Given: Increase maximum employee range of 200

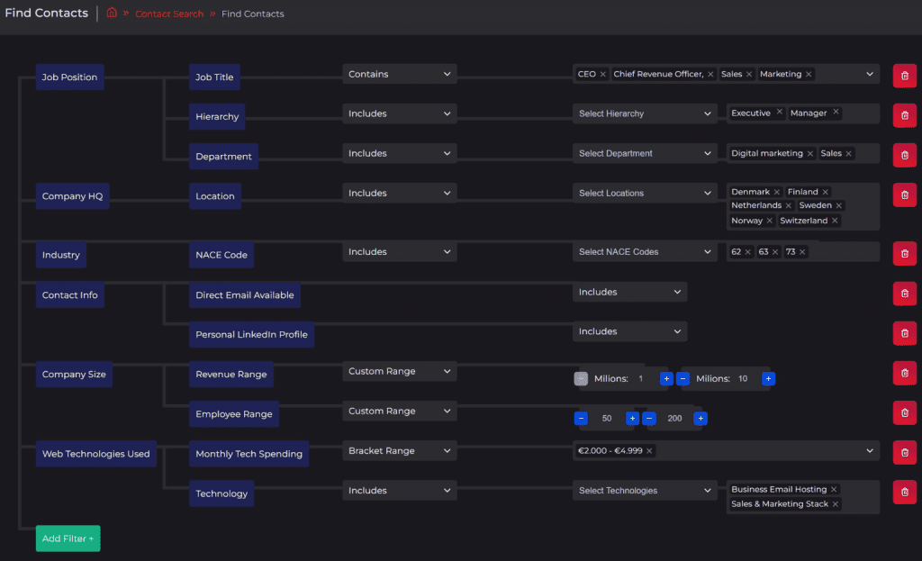Looking at the screenshot, I should 701,419.
